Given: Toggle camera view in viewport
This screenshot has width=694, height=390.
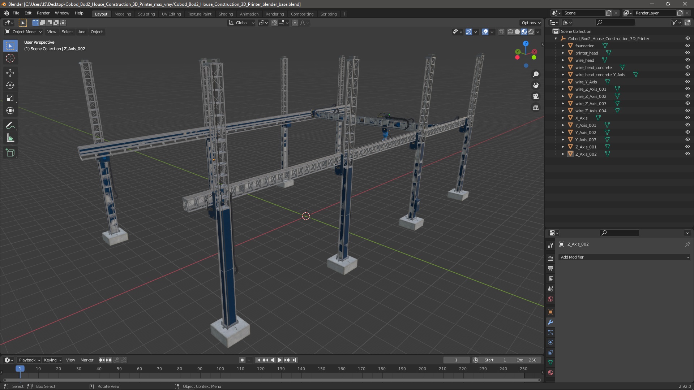Looking at the screenshot, I should pyautogui.click(x=536, y=96).
